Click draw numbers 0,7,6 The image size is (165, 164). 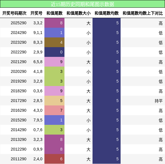pyautogui.click(x=38, y=130)
